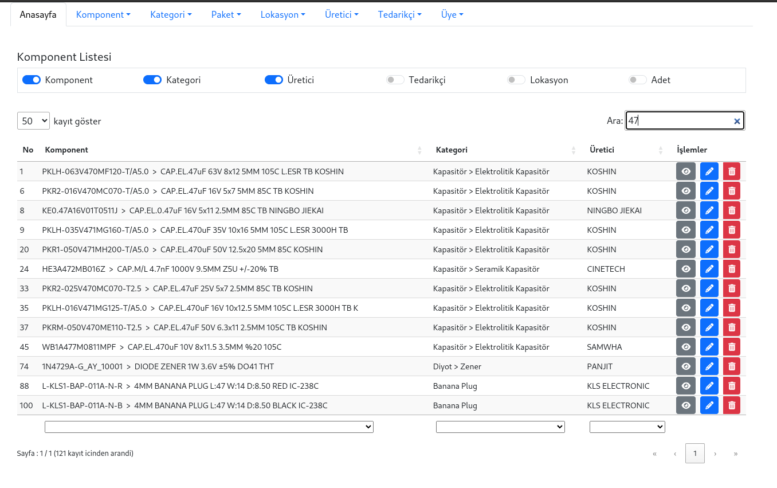Open the Lokasyon navigation menu
This screenshot has height=488, width=777.
282,14
